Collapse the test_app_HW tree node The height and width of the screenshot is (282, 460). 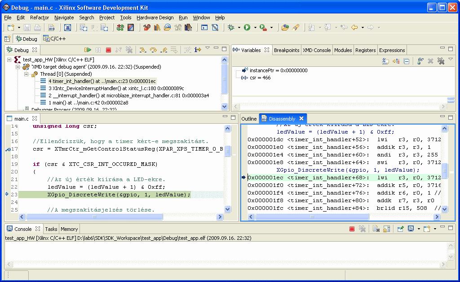(9, 60)
